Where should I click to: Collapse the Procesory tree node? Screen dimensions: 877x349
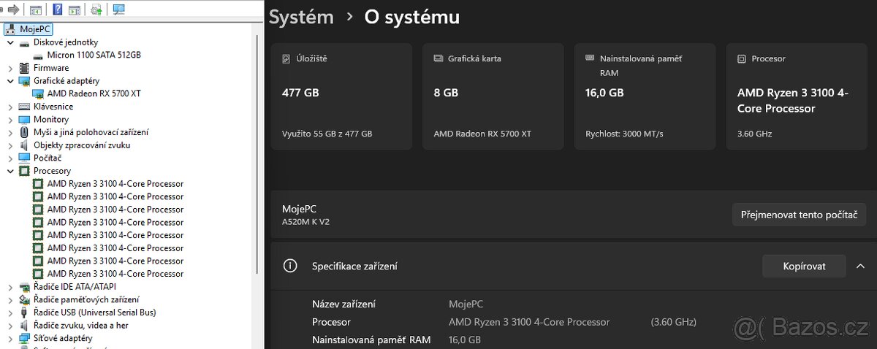(x=10, y=171)
